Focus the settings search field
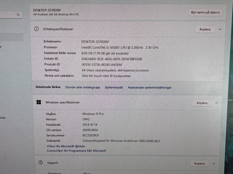Viewport: 233px width, 174px height. (x=10, y=15)
